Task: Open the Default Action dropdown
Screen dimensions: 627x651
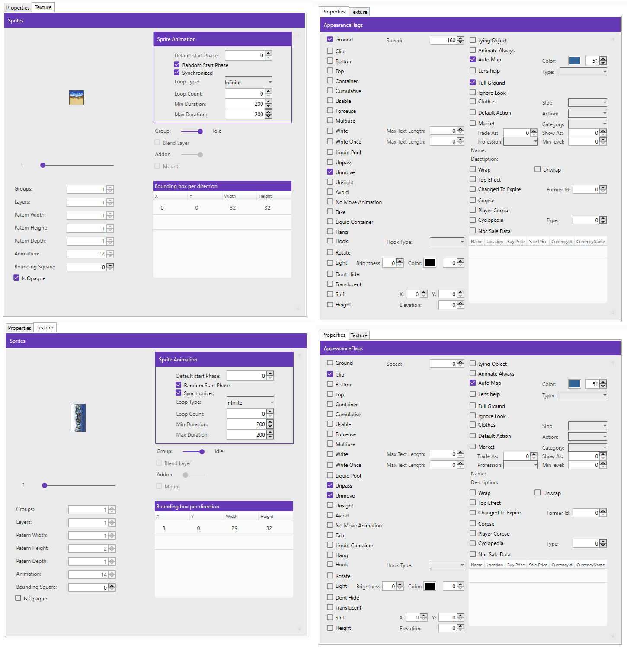Action: [x=587, y=113]
